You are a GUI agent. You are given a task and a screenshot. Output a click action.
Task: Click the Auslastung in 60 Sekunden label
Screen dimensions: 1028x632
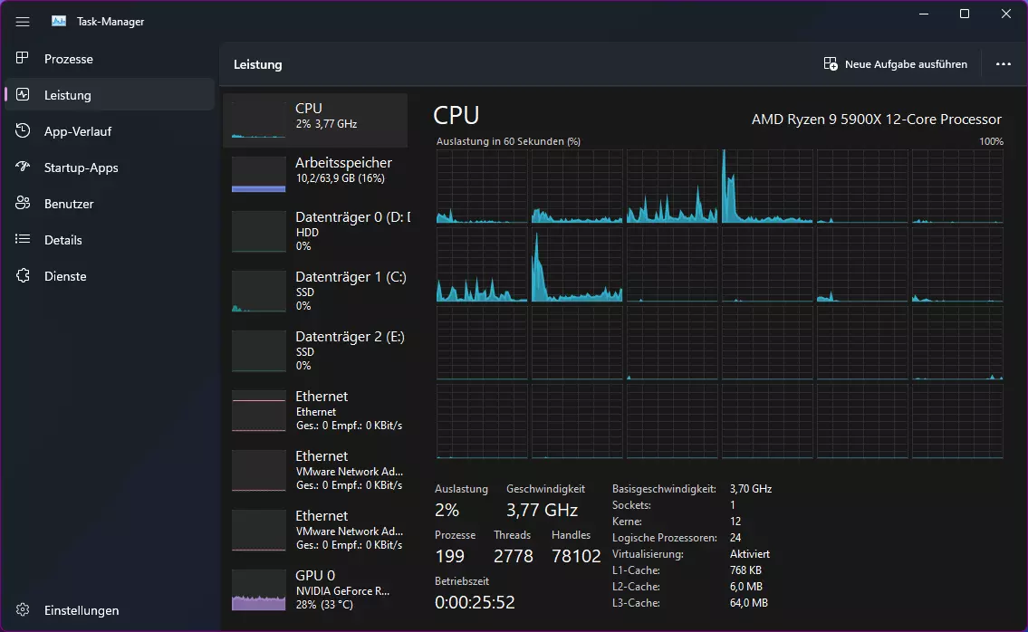click(x=508, y=141)
